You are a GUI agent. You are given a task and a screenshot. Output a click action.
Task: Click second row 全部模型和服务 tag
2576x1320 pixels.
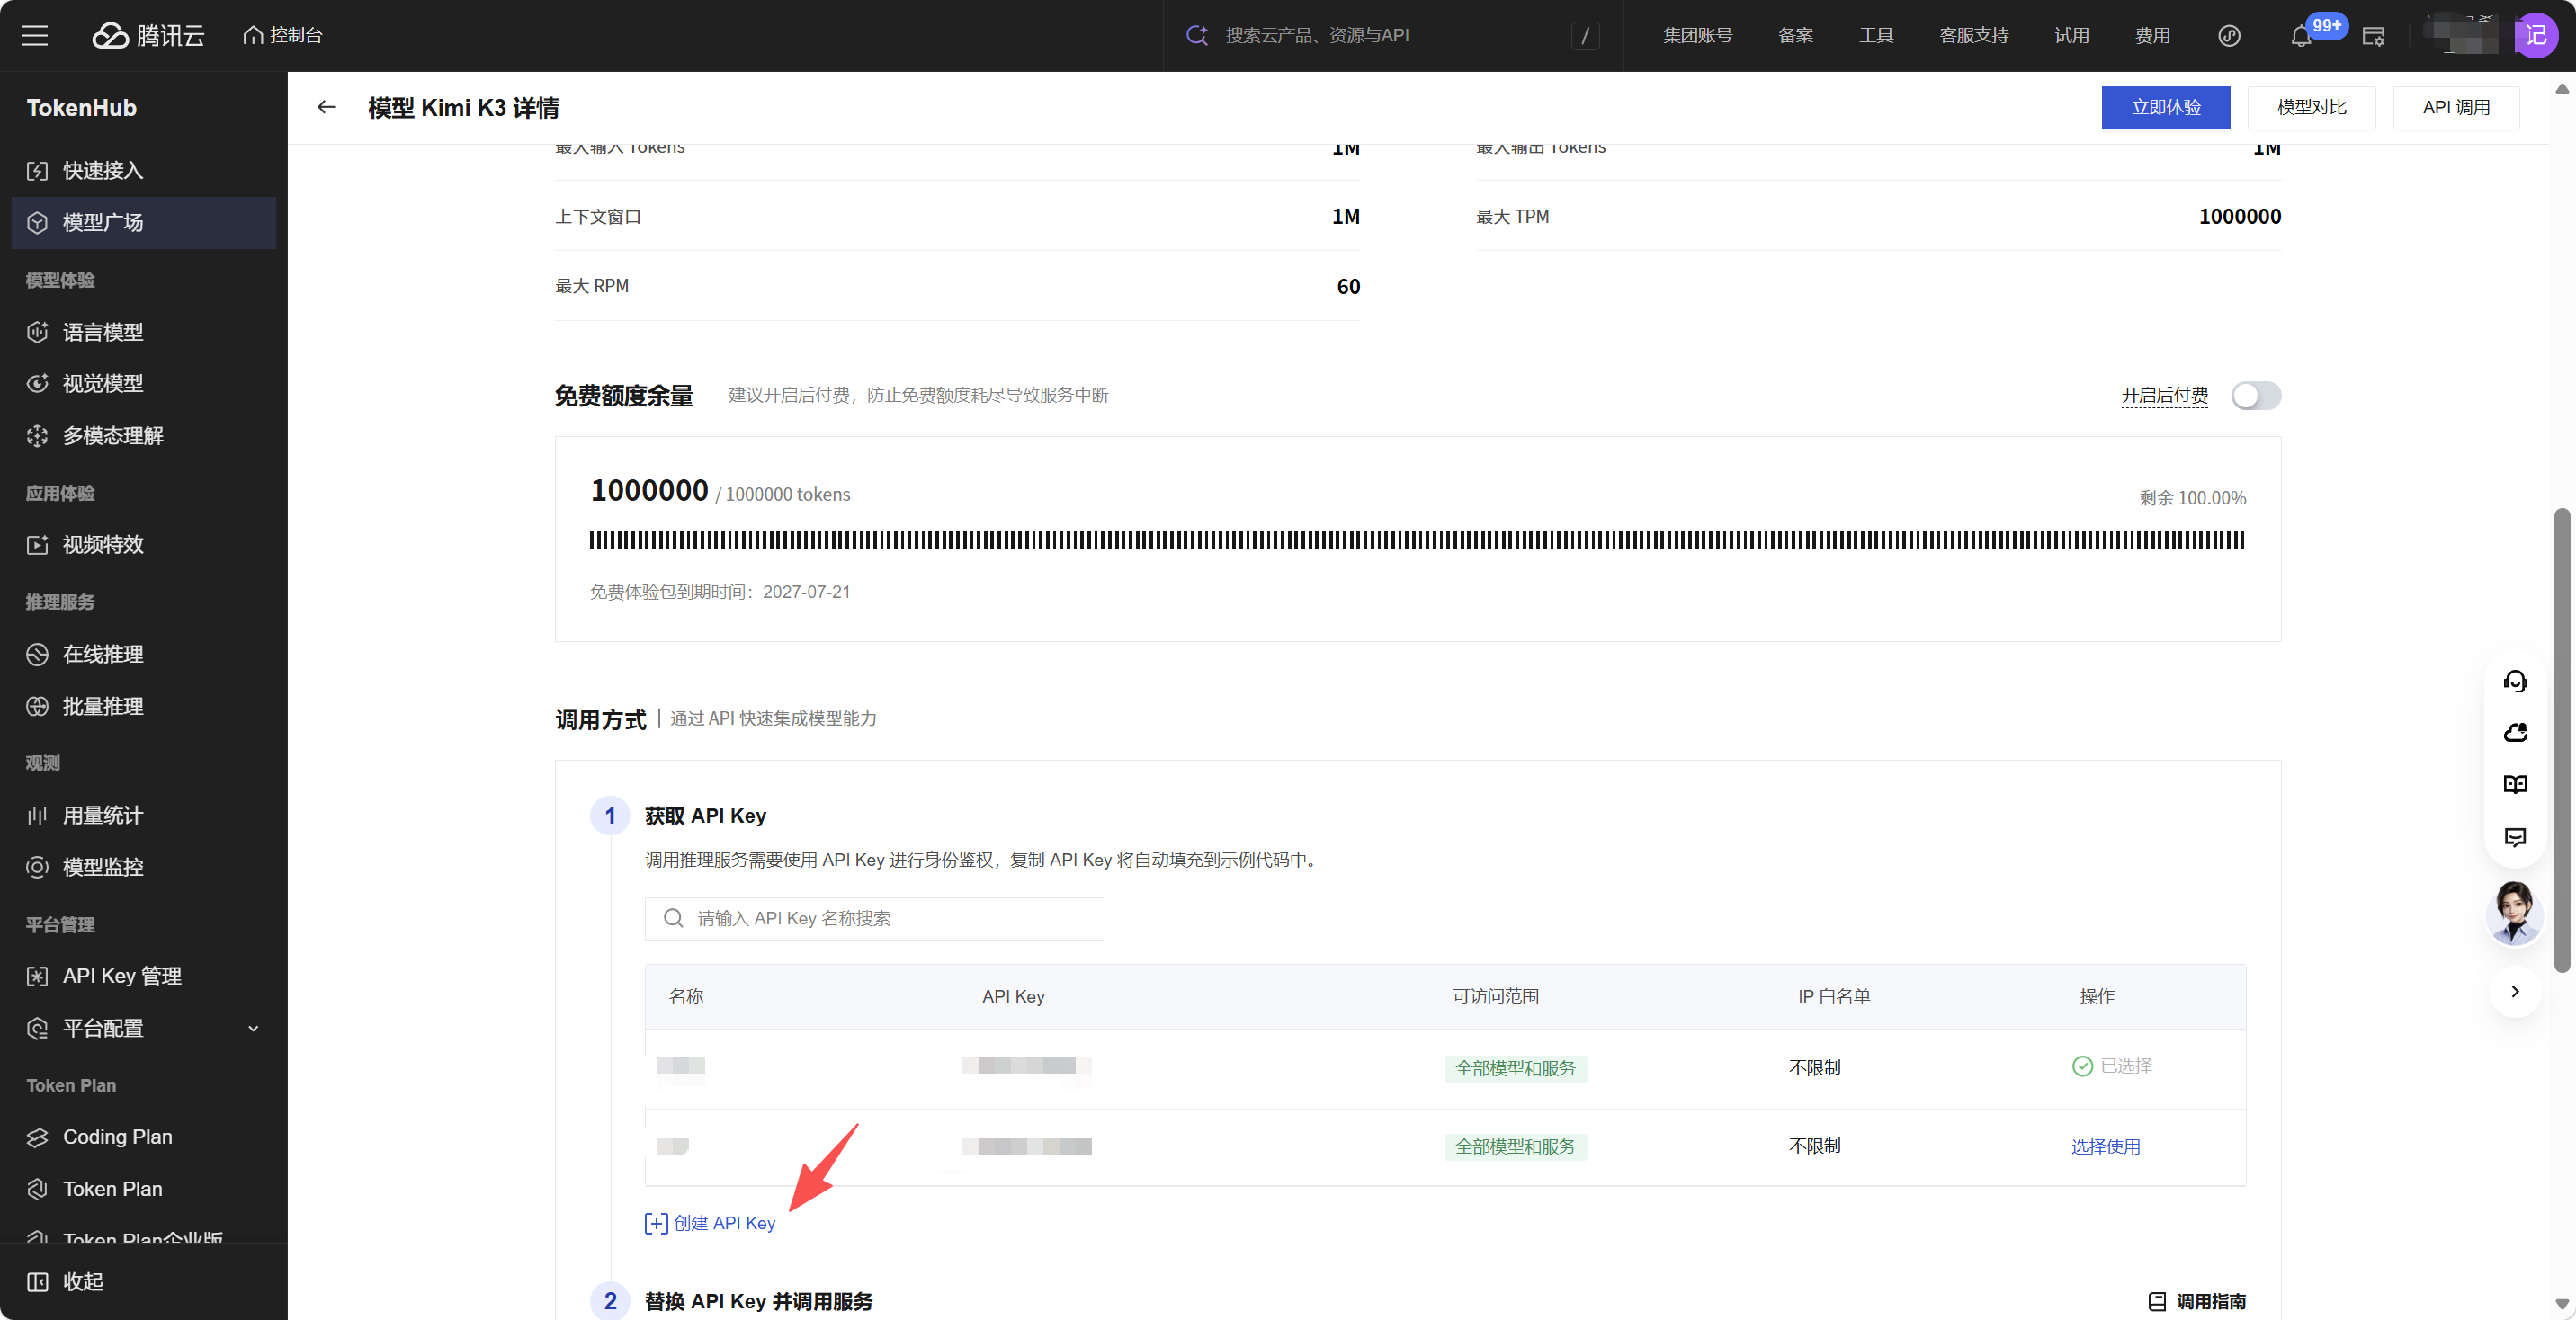1514,1147
